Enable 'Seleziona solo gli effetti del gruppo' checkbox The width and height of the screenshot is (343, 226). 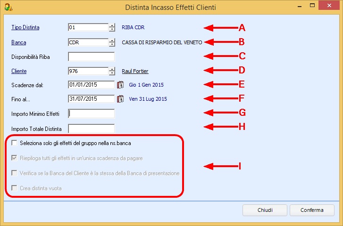click(15, 143)
